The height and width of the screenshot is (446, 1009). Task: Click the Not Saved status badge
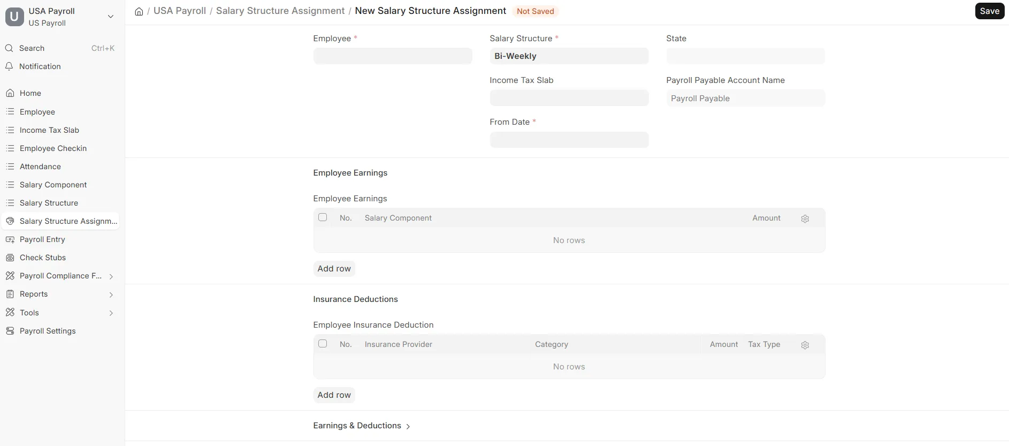click(x=536, y=11)
